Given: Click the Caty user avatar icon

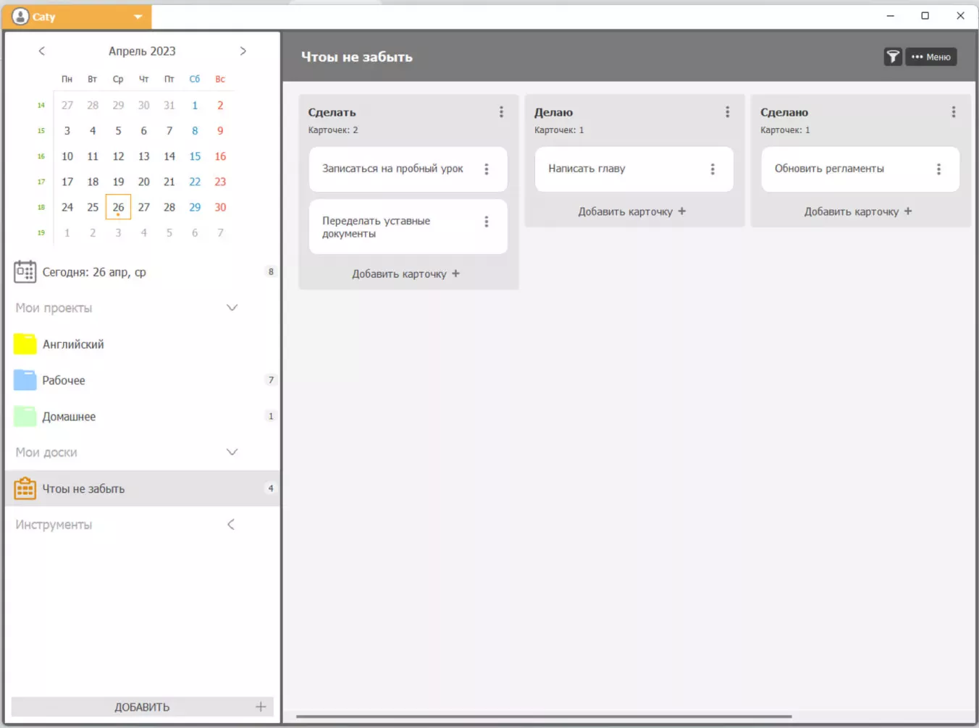Looking at the screenshot, I should [x=20, y=17].
